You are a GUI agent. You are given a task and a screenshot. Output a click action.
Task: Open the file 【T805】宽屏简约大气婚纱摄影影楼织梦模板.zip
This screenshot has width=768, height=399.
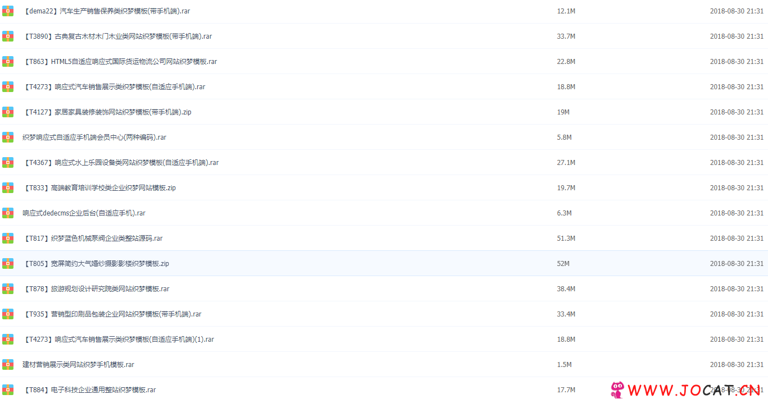(96, 264)
